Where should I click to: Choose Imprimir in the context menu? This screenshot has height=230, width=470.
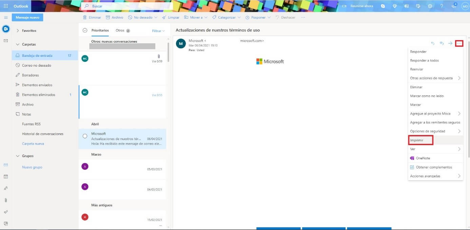coord(435,140)
